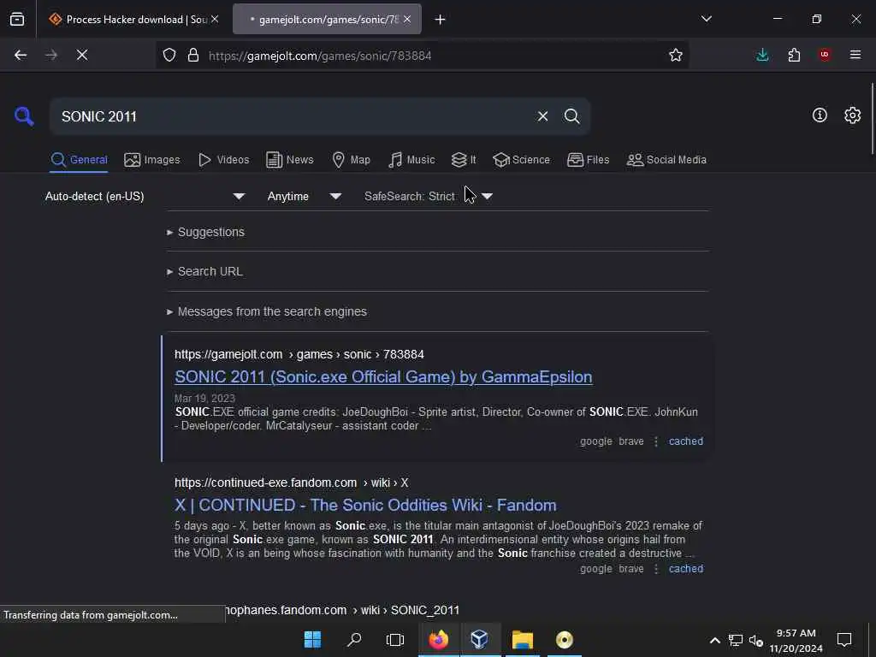Switch to Social Media search category
This screenshot has height=657, width=876.
[666, 160]
